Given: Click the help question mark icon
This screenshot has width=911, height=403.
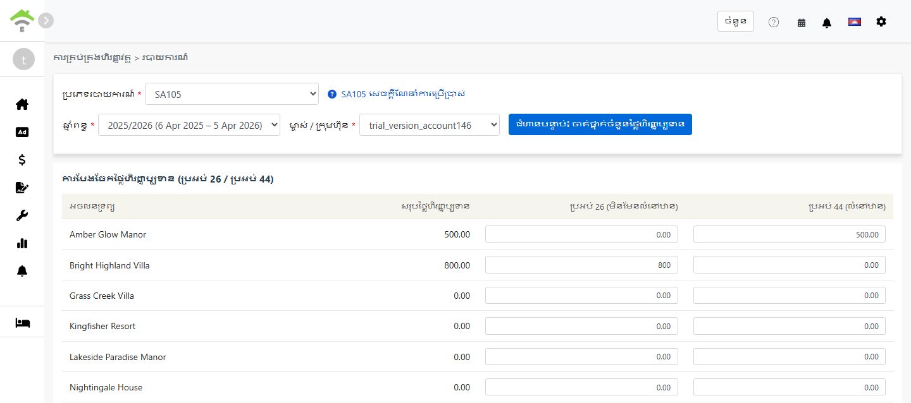Looking at the screenshot, I should click(774, 22).
